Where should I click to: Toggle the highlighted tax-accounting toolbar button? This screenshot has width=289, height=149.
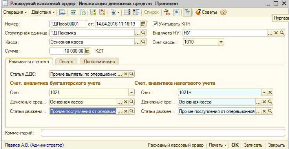(187, 12)
